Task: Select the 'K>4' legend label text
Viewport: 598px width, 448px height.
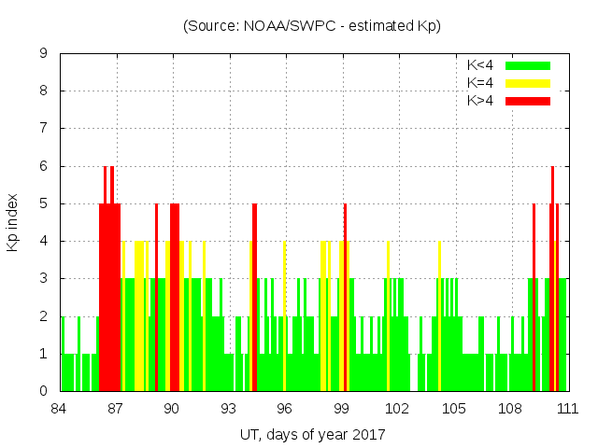Action: (x=480, y=101)
